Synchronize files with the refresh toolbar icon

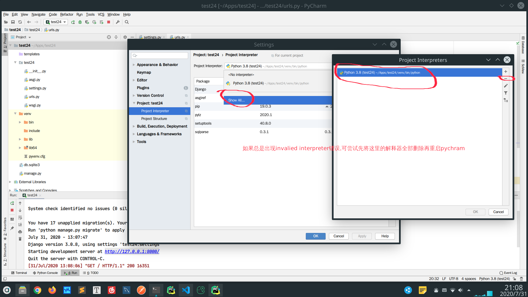pos(20,22)
